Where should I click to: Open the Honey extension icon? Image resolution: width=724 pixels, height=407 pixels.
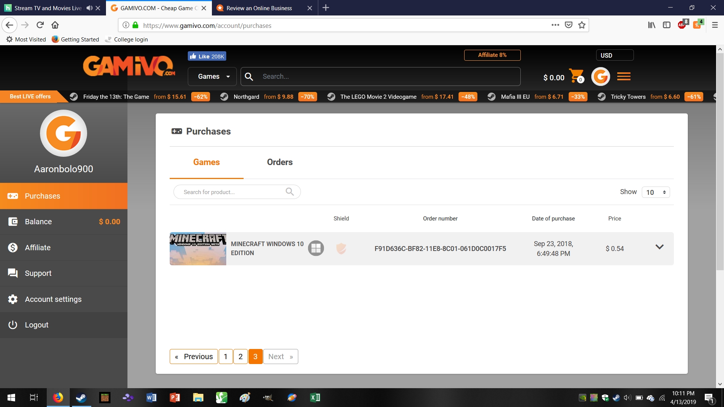697,25
